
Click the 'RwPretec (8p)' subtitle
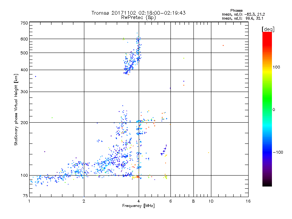(138, 18)
